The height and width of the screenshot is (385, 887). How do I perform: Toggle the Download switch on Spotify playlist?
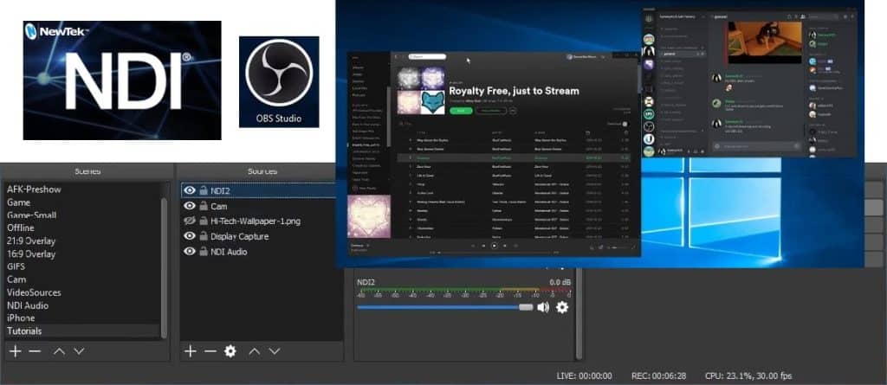[625, 123]
